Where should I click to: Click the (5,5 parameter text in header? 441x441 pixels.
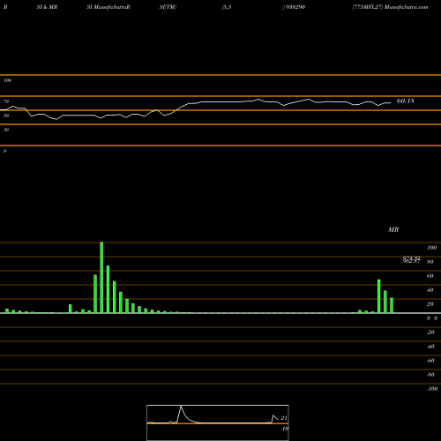pos(227,7)
